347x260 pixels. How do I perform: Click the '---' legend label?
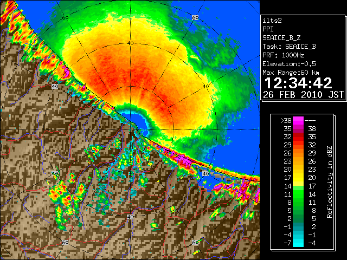[310, 120]
